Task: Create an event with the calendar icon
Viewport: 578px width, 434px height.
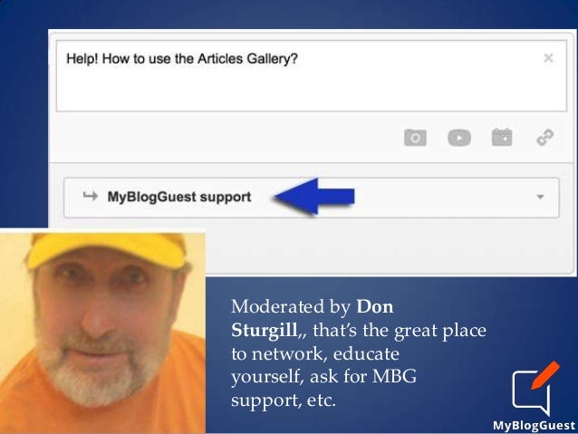Action: point(502,137)
